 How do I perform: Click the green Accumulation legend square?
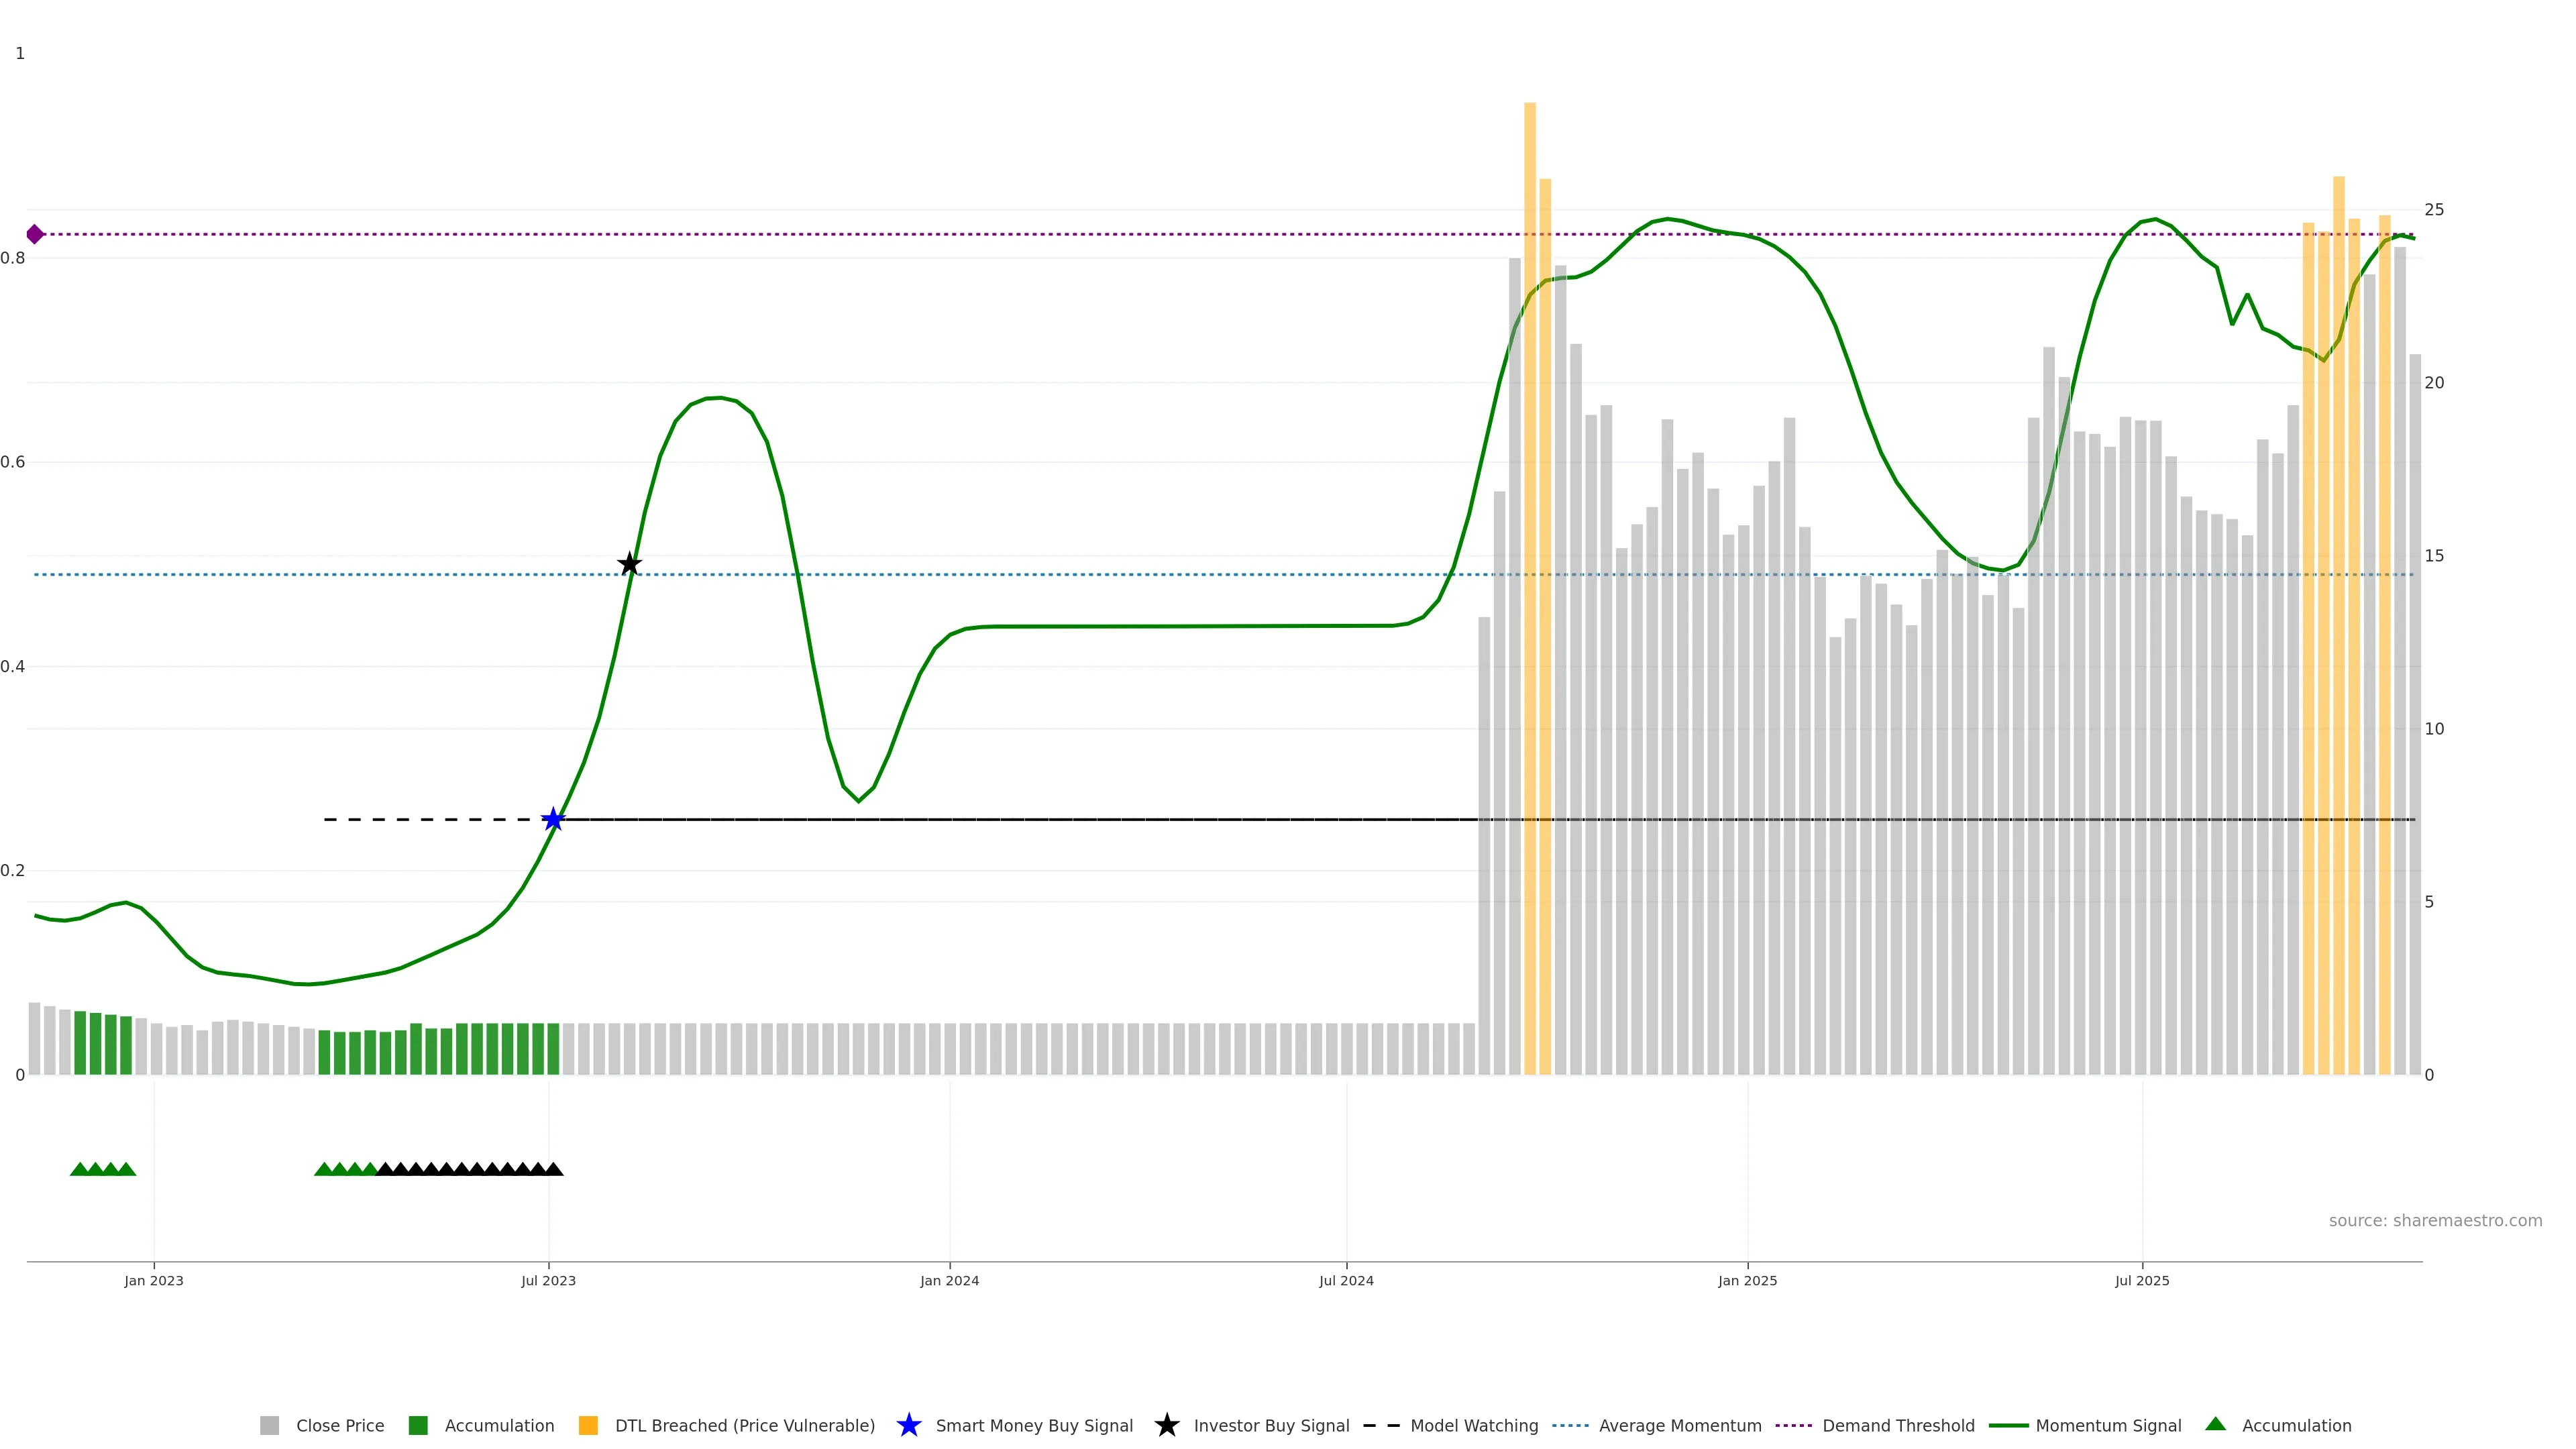point(418,1425)
